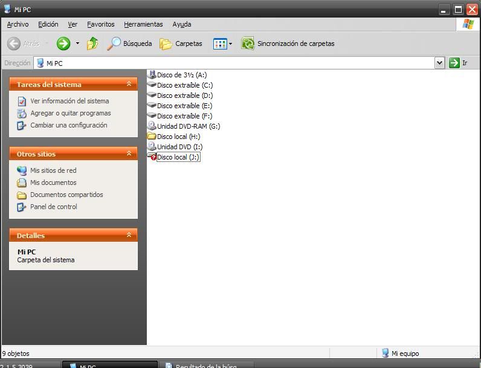Select the "Disco extraíble (F:)" label
Screen dimensions: 481x368
pyautogui.click(x=185, y=116)
